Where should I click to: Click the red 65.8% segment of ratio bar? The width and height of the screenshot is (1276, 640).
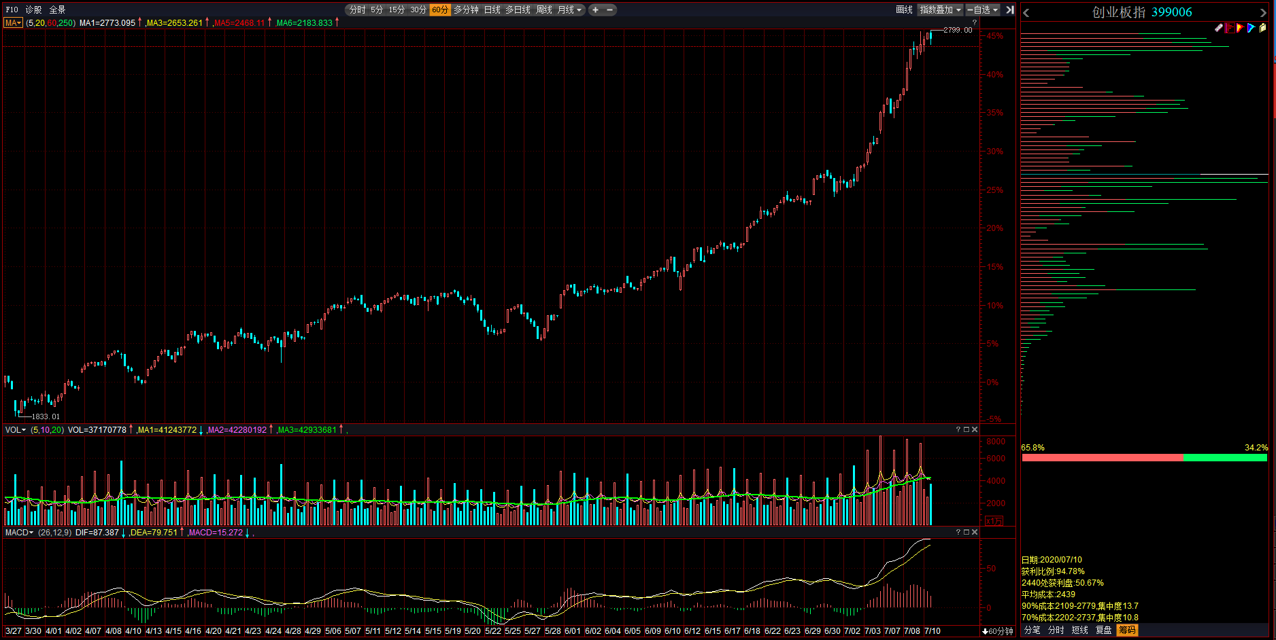(1103, 458)
